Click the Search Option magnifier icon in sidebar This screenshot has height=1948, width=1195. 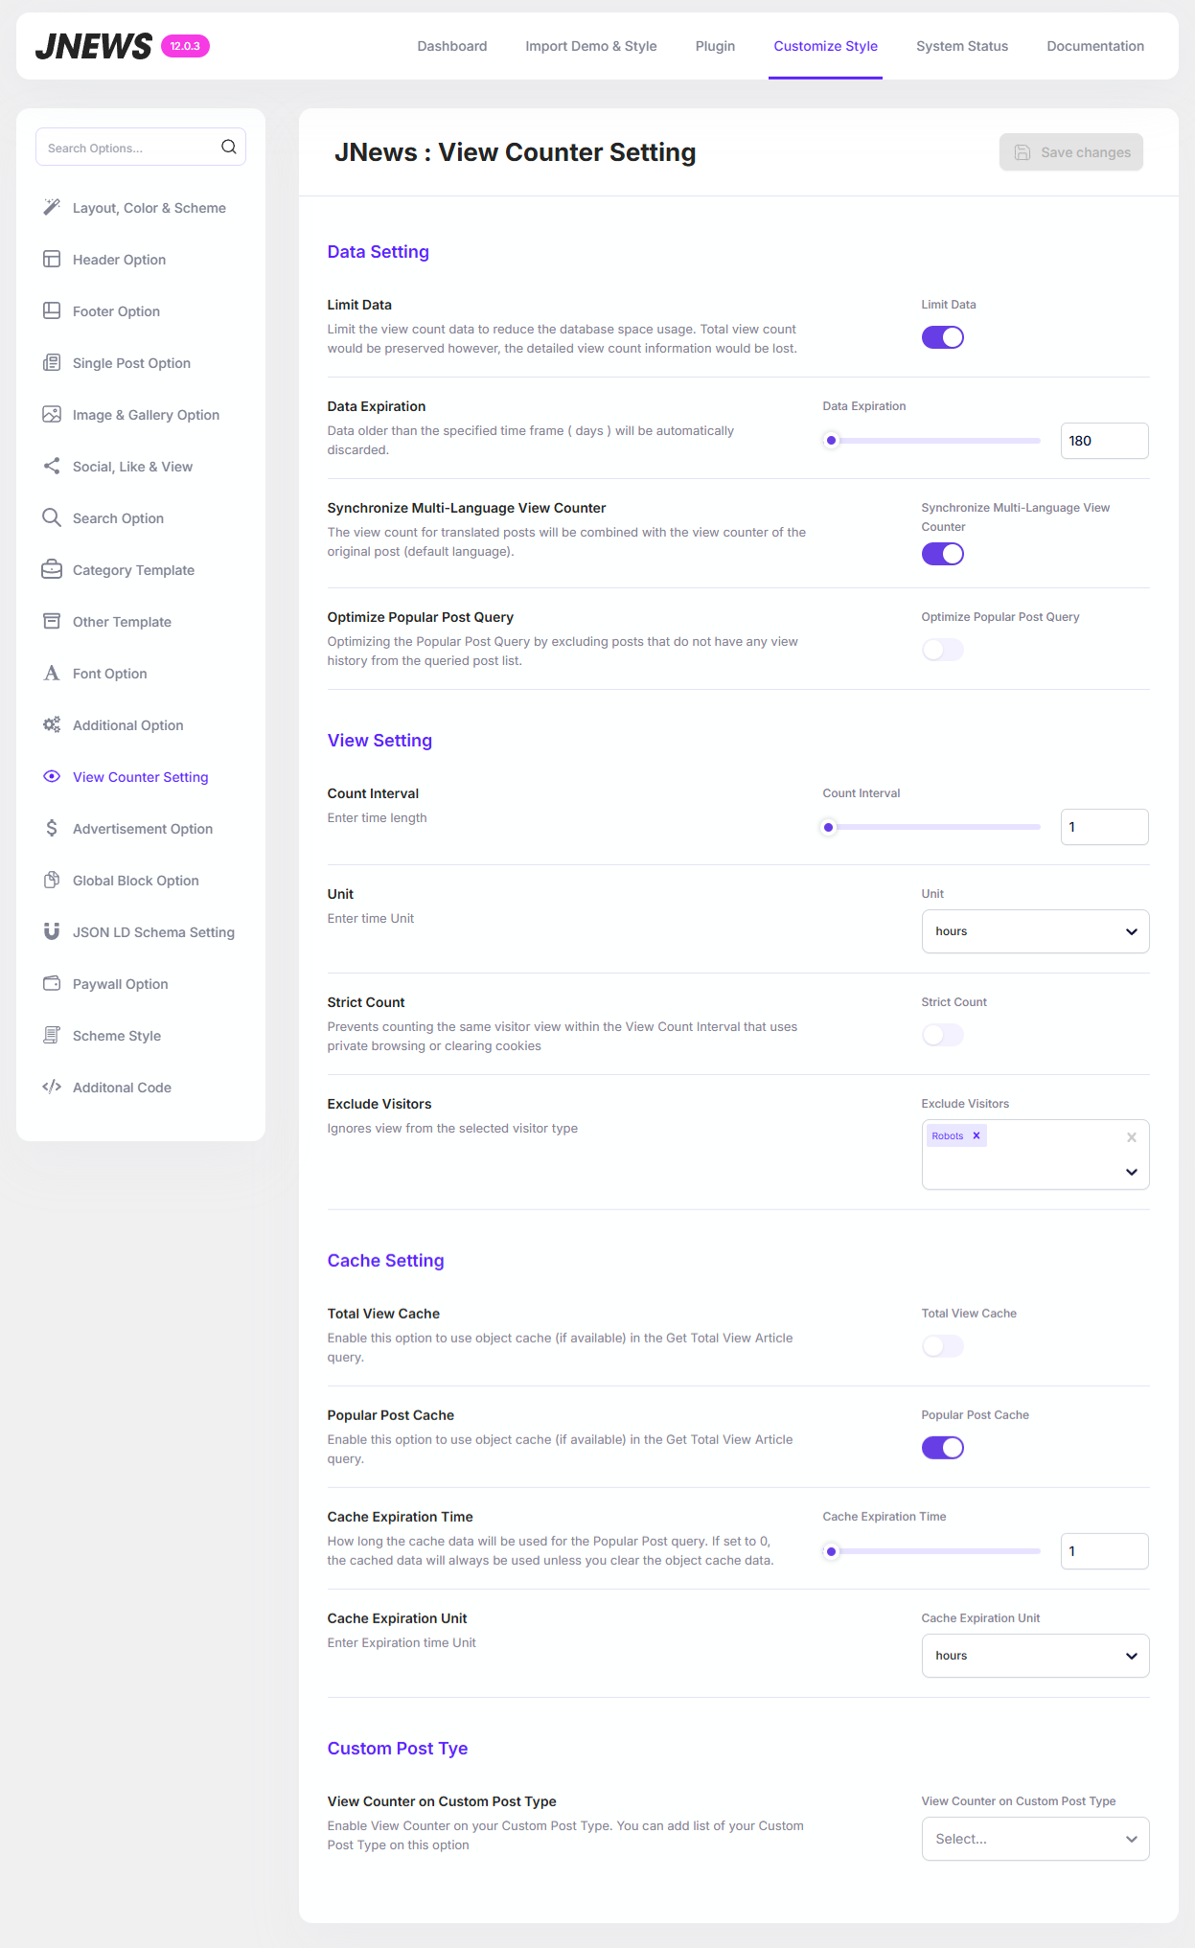(52, 517)
